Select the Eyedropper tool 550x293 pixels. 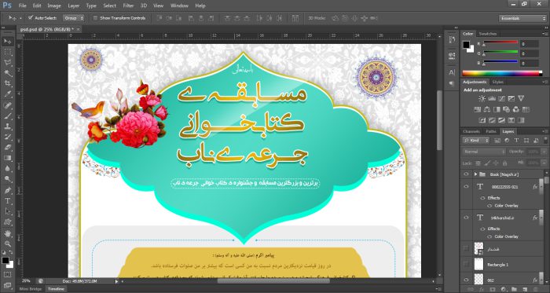pos(7,94)
